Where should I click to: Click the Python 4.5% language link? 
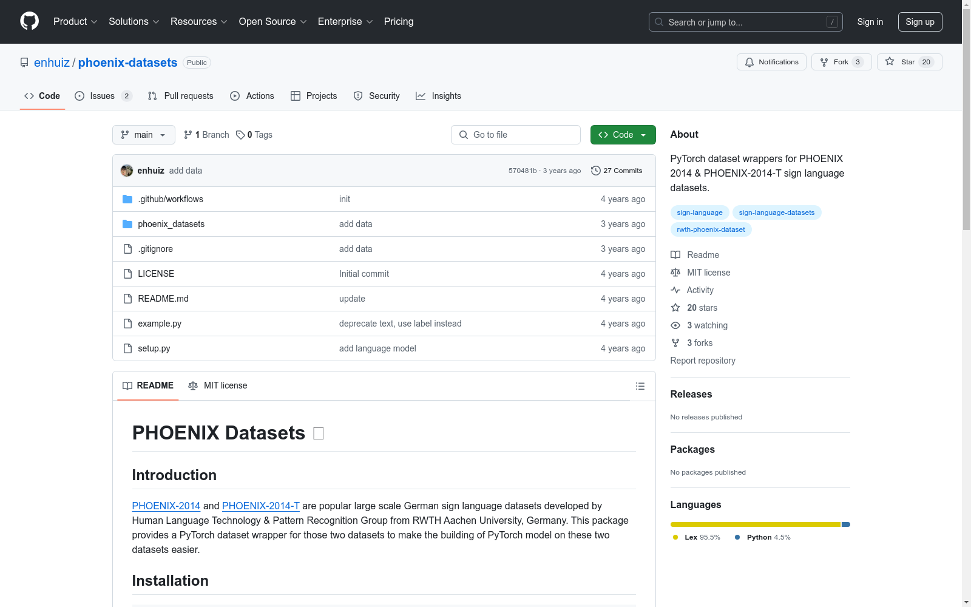[763, 537]
